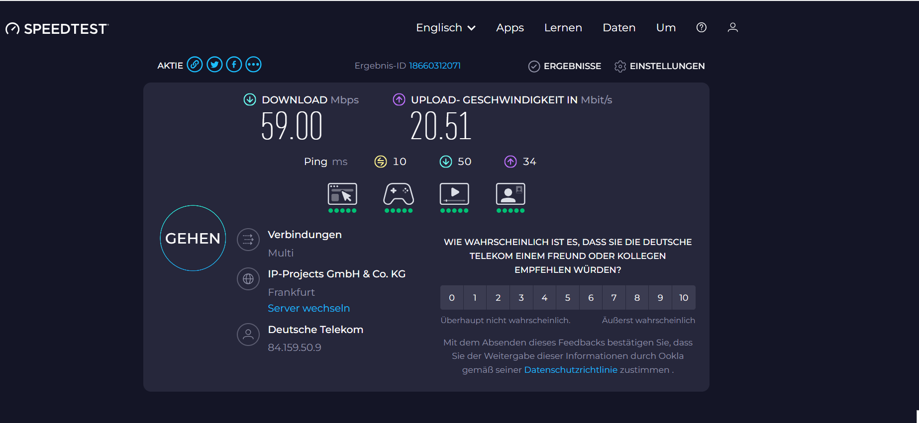Open the help question-mark icon
Screen dimensions: 919x423
[702, 27]
